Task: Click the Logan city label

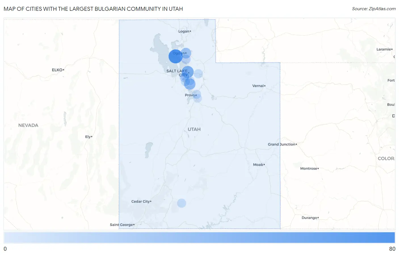Action: point(184,31)
